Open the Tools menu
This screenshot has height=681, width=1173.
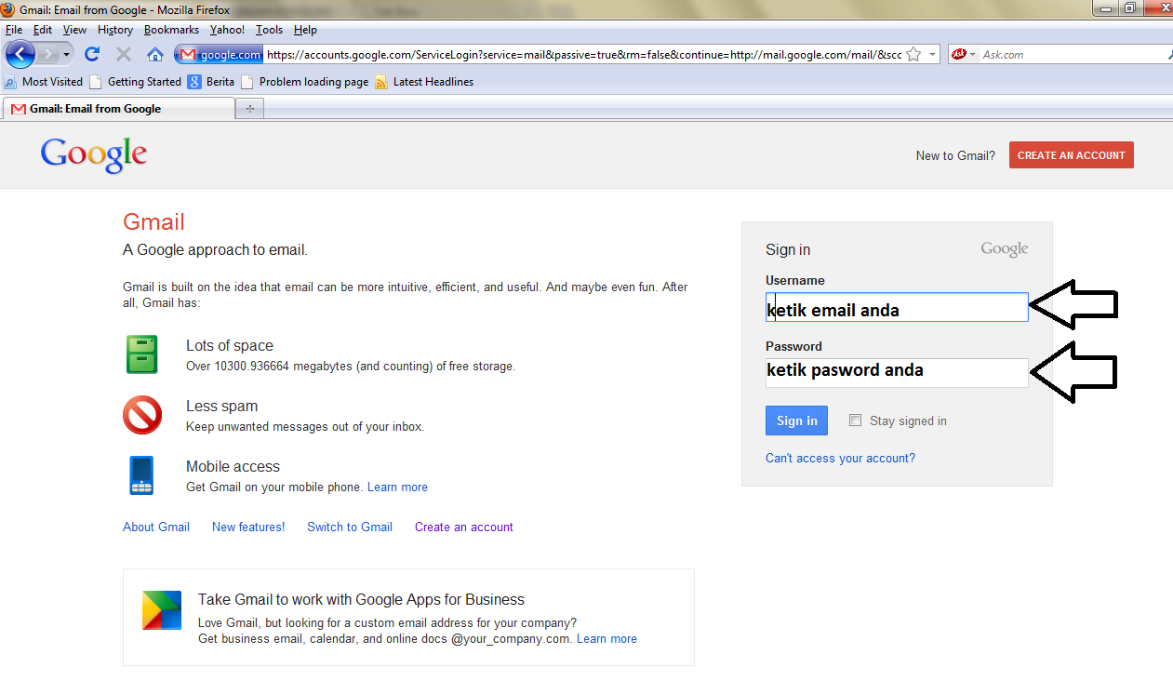tap(269, 30)
